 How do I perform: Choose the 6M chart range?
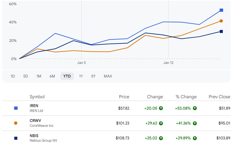coord(52,76)
